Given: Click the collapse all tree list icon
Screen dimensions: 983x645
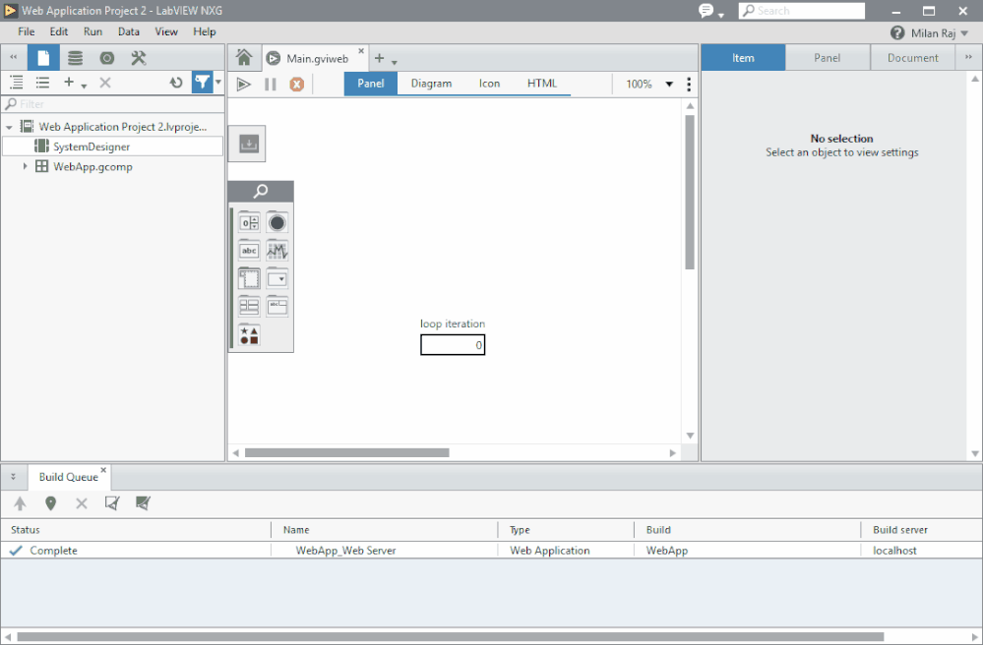Looking at the screenshot, I should [42, 82].
